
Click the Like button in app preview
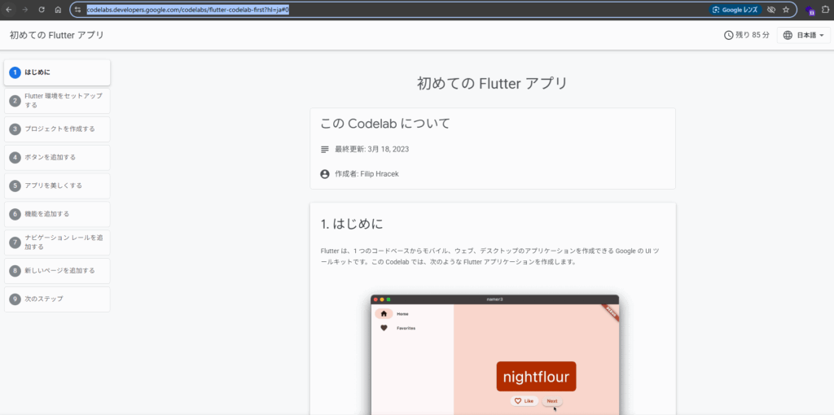(524, 400)
